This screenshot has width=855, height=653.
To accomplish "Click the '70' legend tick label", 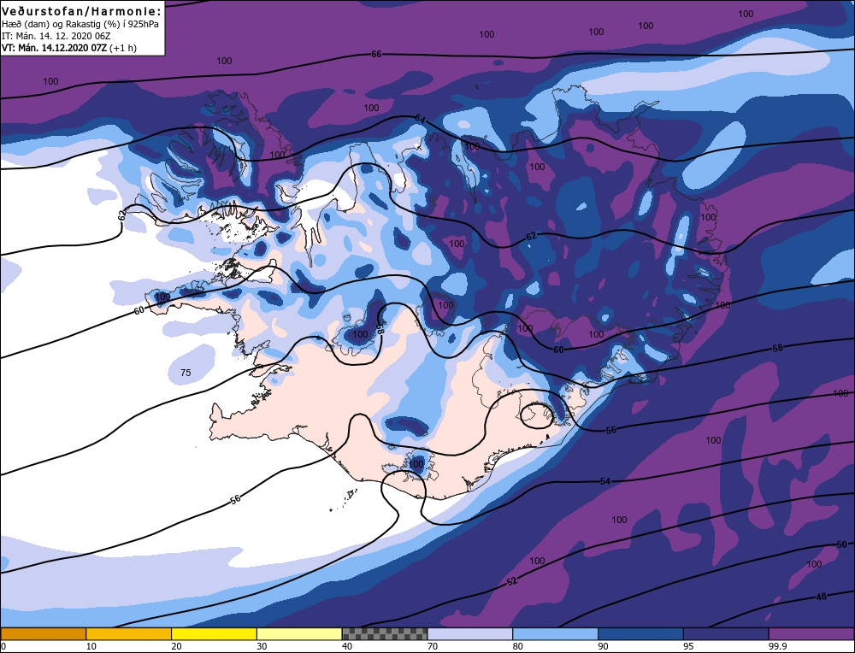I will coord(433,646).
